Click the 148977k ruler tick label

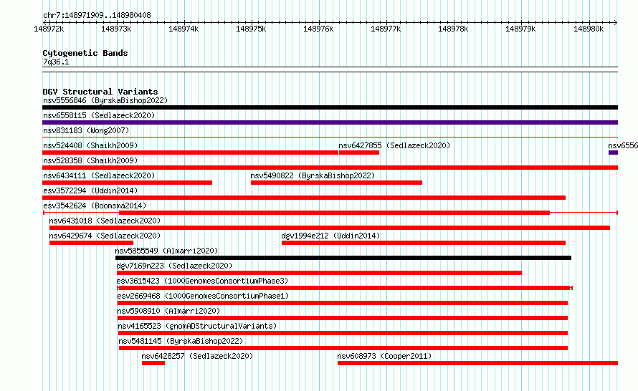pos(386,29)
